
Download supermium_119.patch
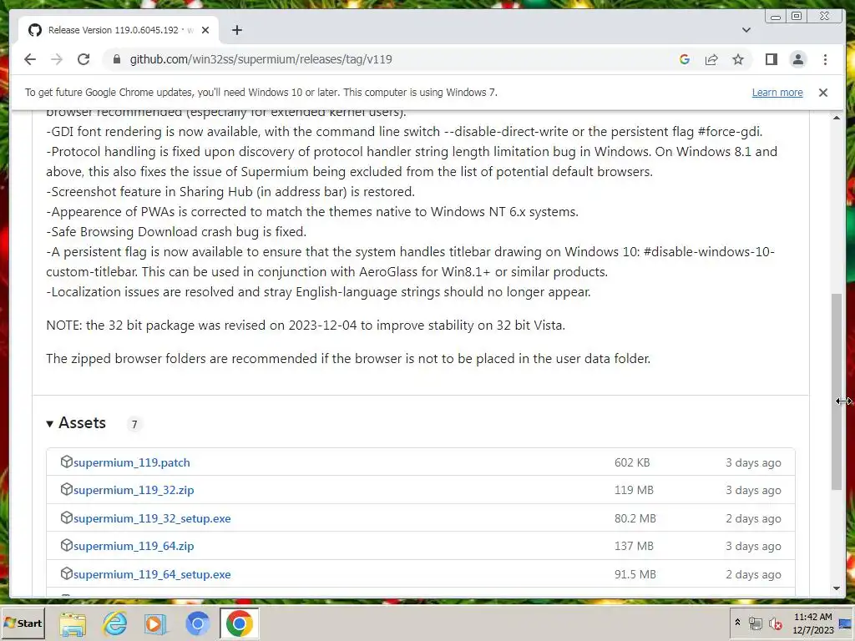click(x=131, y=462)
